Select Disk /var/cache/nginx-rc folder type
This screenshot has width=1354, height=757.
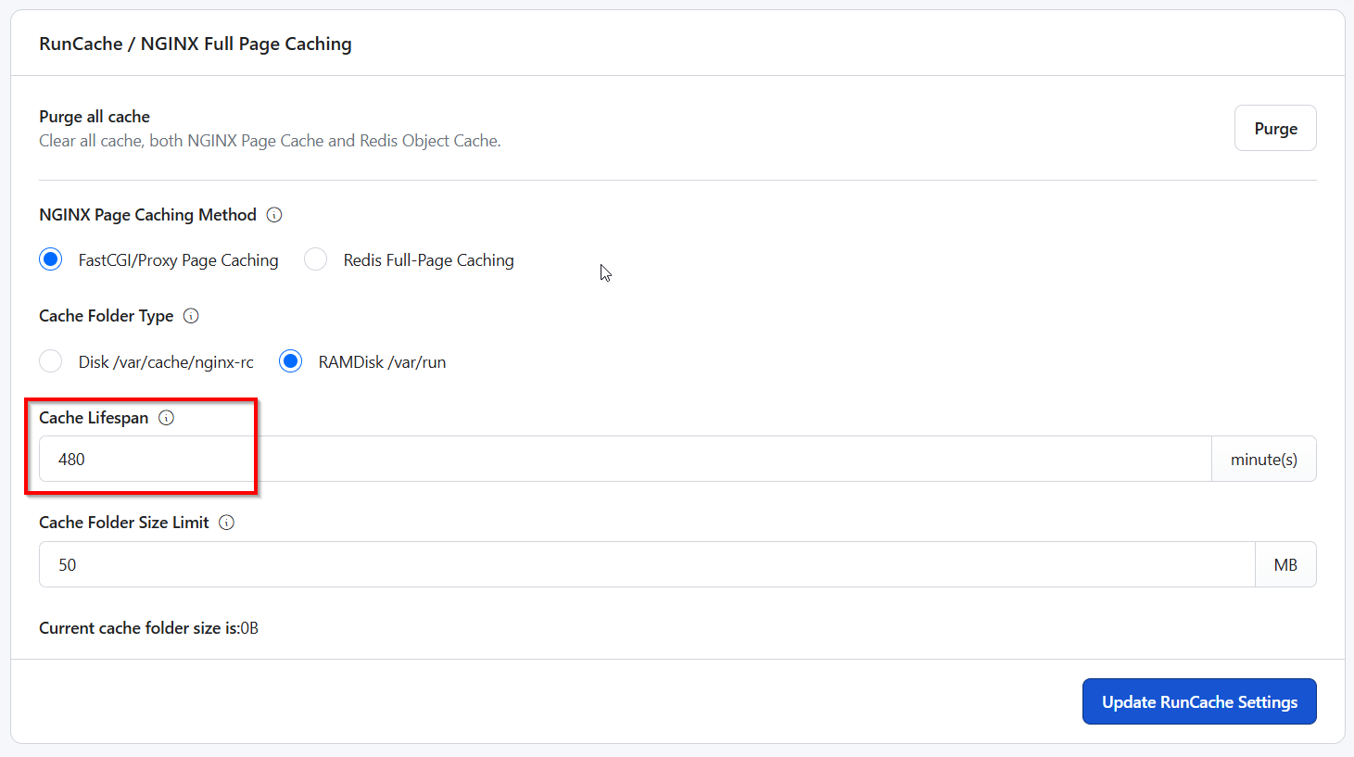pyautogui.click(x=51, y=361)
